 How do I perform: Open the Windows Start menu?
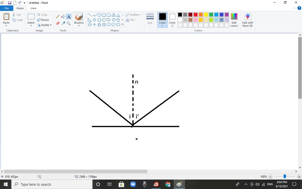point(6,184)
